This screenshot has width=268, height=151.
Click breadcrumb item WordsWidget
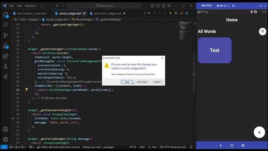84,20
